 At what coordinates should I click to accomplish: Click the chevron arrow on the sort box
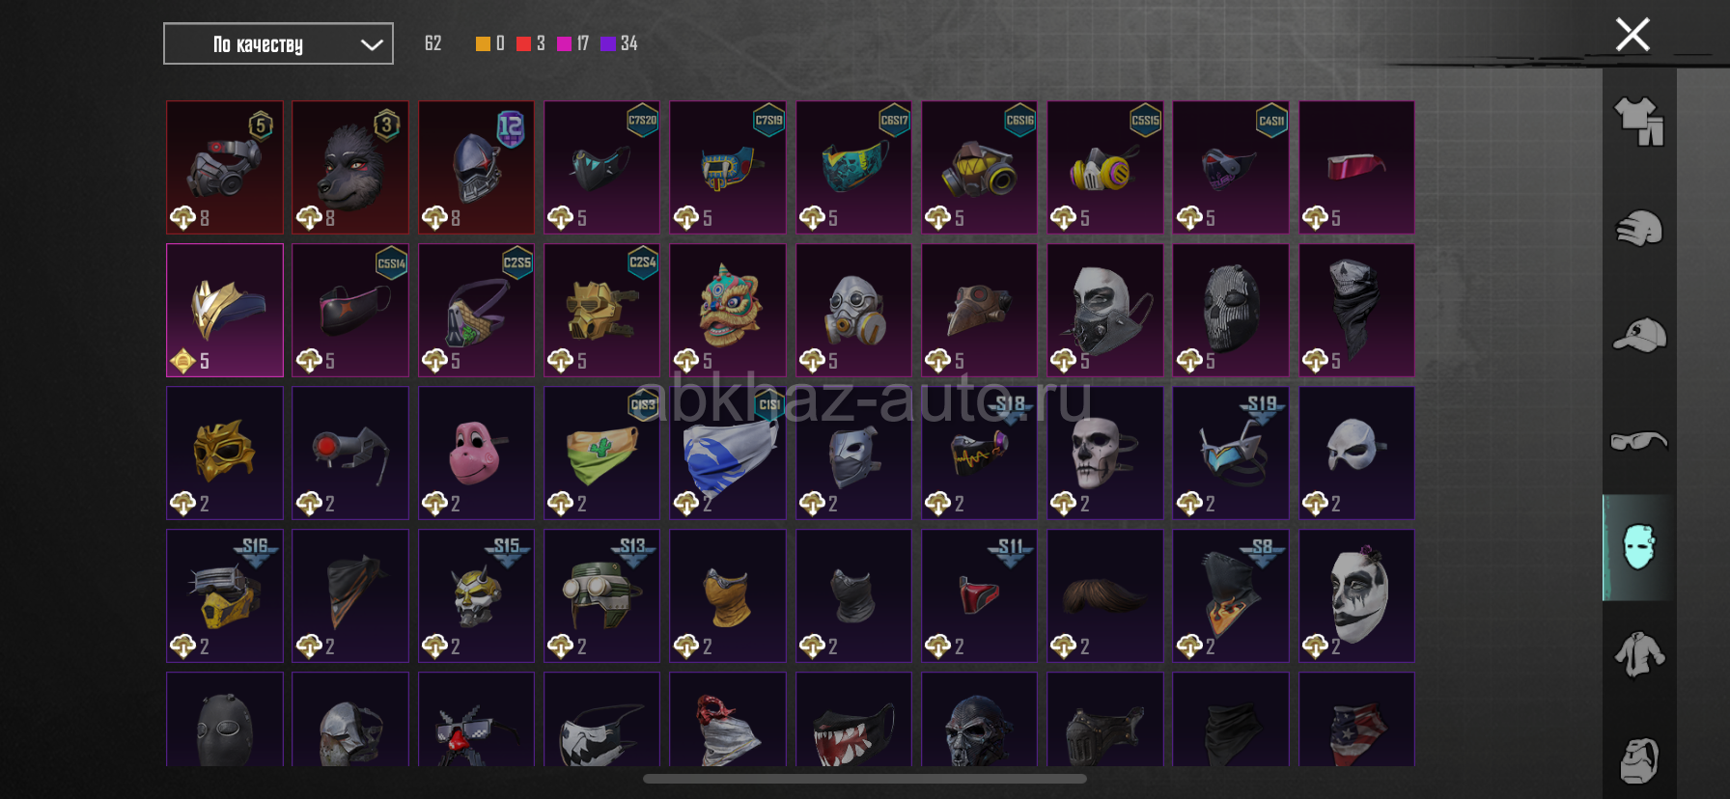point(372,44)
